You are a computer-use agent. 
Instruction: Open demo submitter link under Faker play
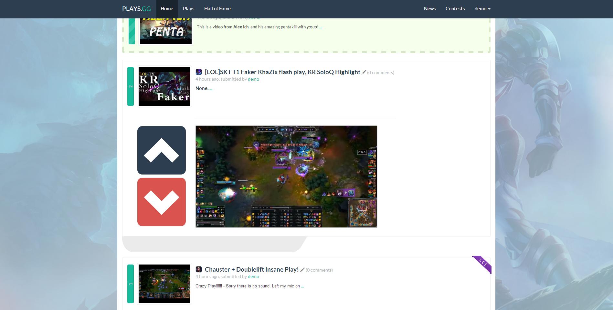pyautogui.click(x=253, y=79)
